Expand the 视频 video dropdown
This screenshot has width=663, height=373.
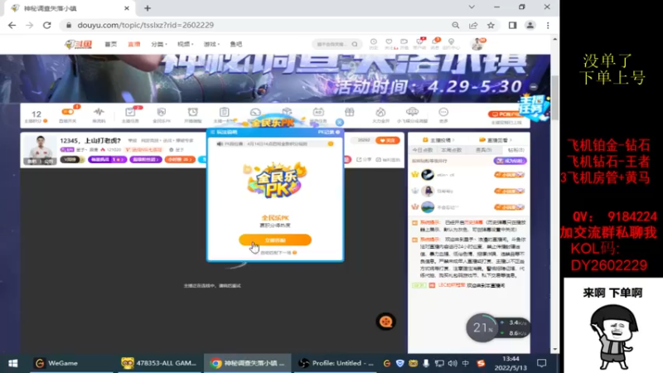coord(185,44)
